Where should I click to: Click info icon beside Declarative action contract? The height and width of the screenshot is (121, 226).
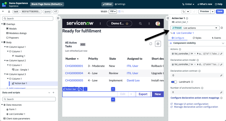click(200, 71)
